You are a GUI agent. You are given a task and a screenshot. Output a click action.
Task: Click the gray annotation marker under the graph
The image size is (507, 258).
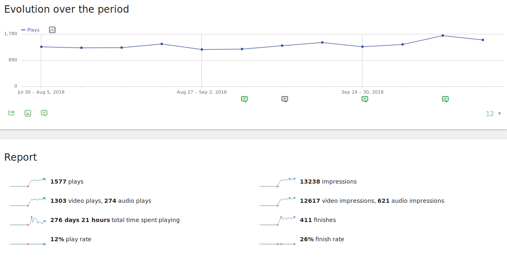[285, 99]
